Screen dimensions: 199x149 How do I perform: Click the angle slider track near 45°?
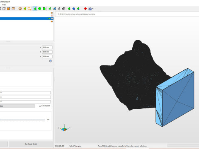(22, 120)
